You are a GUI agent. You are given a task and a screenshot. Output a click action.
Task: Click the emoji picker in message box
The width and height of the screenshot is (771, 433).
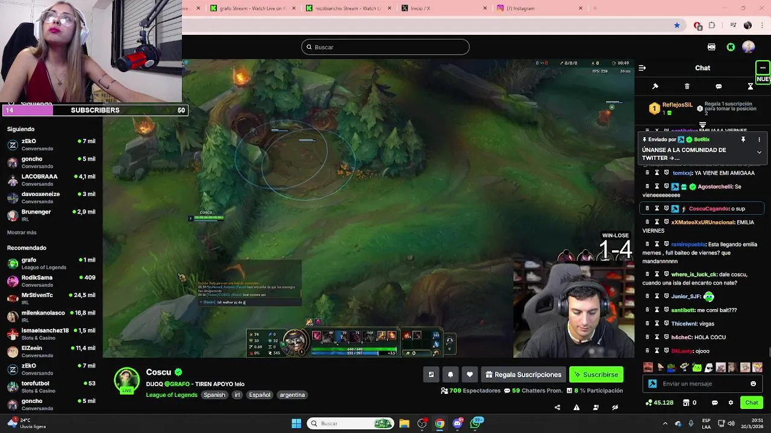click(754, 384)
